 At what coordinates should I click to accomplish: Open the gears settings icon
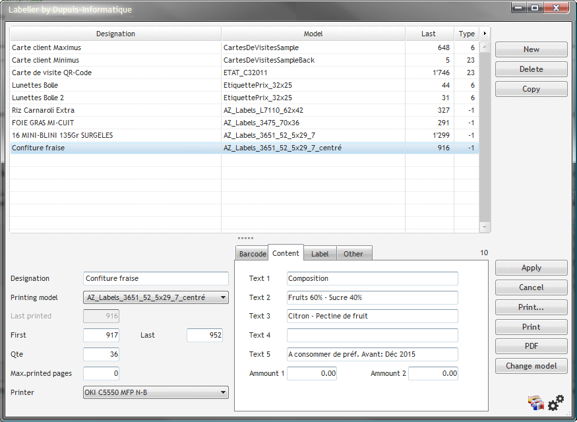pos(556,402)
